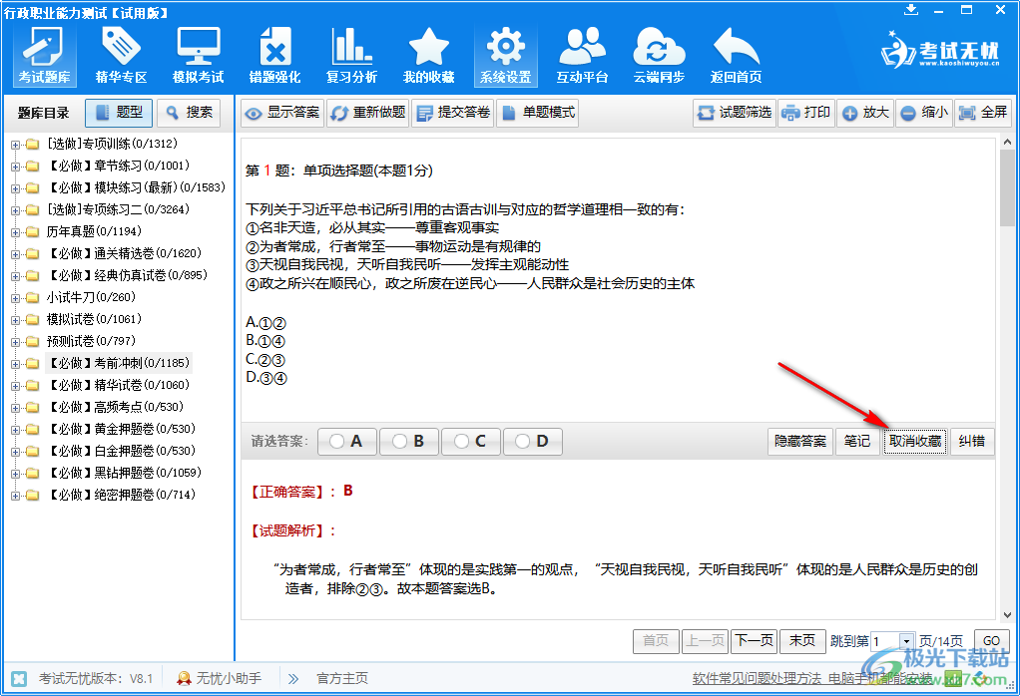
Task: Choose answer option B
Action: [x=408, y=441]
